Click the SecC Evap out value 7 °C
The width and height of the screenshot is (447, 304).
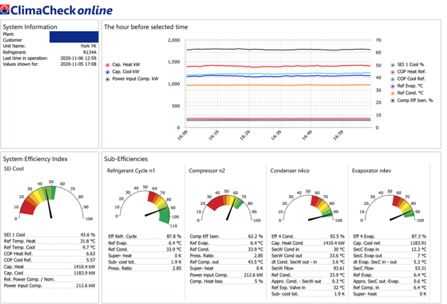point(422,256)
